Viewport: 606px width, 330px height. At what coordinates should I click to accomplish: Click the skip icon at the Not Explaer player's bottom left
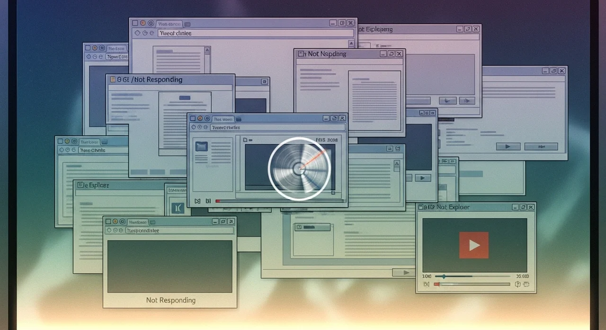426,284
